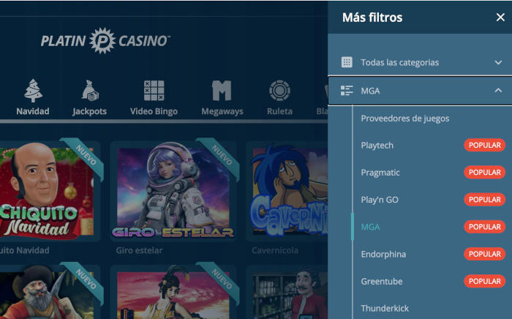Click the Platin Casino logo

tap(105, 41)
